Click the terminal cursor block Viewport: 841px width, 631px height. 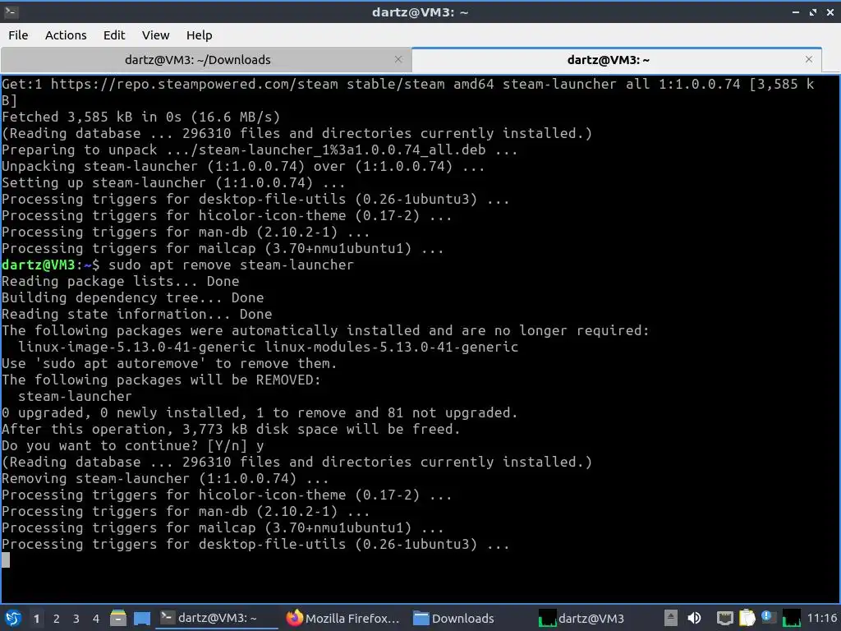(x=6, y=560)
